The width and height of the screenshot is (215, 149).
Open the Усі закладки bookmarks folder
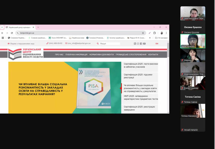[161, 38]
